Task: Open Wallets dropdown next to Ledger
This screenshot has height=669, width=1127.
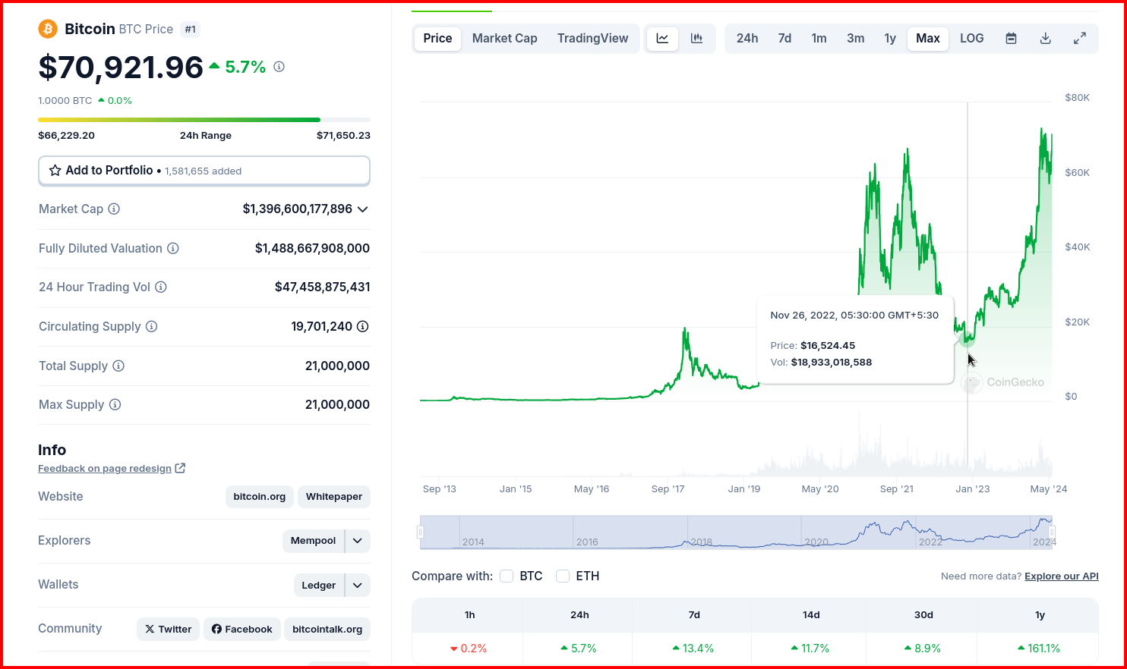Action: click(x=358, y=585)
